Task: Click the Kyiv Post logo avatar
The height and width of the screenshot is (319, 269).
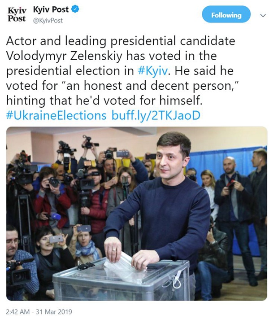Action: coord(17,15)
